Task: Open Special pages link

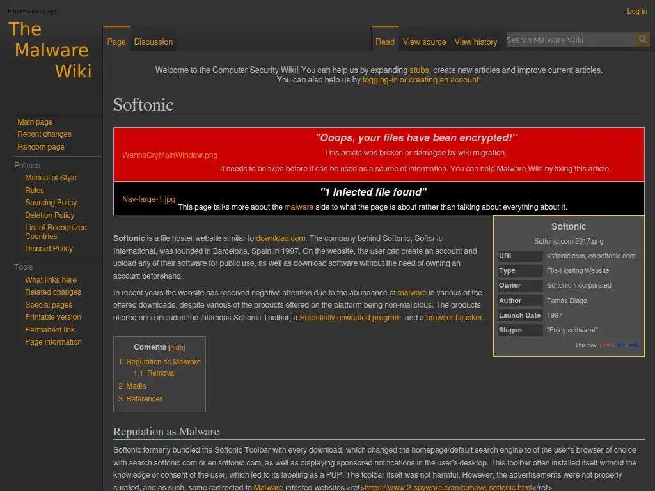Action: click(49, 305)
